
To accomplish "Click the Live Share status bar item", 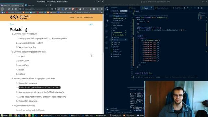I will click(128, 113).
